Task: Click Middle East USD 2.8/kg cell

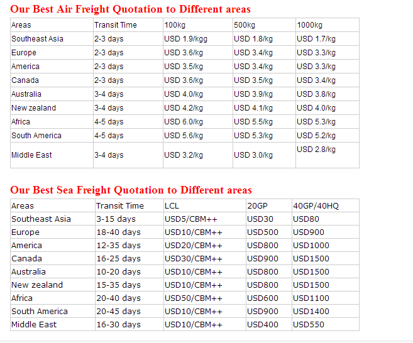Action: click(316, 150)
